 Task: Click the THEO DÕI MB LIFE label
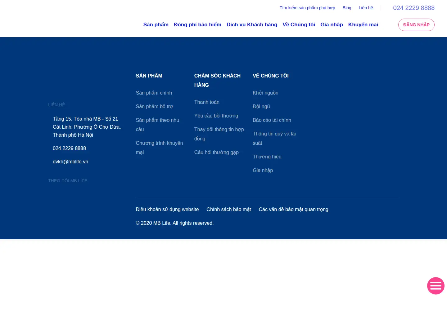68,181
